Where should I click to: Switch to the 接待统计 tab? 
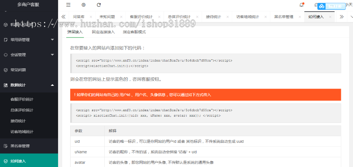click(x=213, y=17)
